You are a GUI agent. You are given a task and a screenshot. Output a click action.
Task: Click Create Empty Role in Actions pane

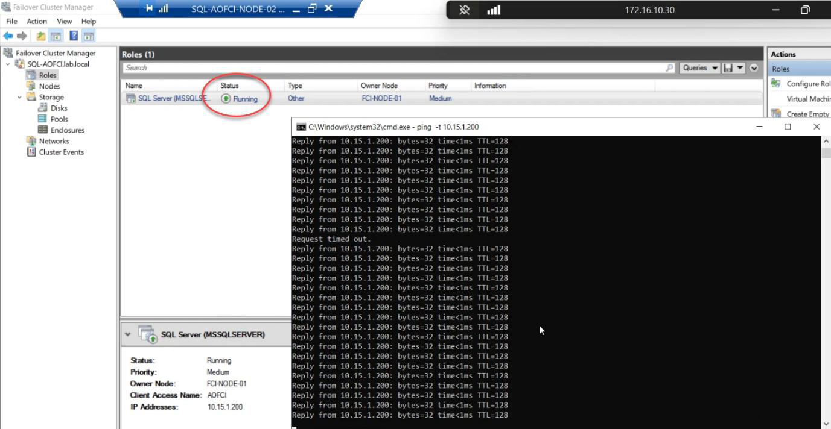tap(809, 114)
